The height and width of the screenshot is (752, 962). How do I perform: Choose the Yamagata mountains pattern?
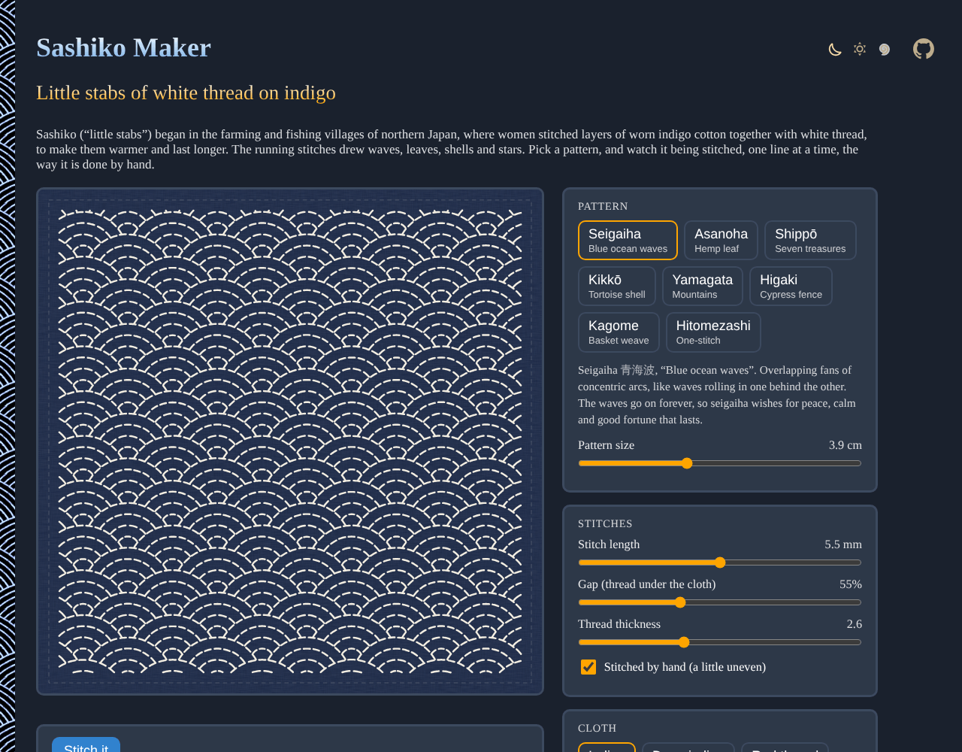(x=703, y=286)
